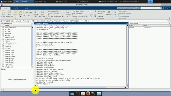
Task: Select patch_noover.in file
Action: (x=10, y=43)
